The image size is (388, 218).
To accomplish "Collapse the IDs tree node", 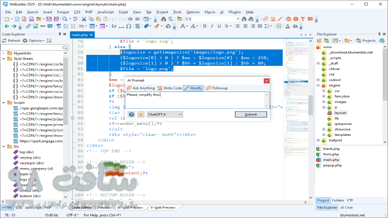I will pyautogui.click(x=3, y=146).
